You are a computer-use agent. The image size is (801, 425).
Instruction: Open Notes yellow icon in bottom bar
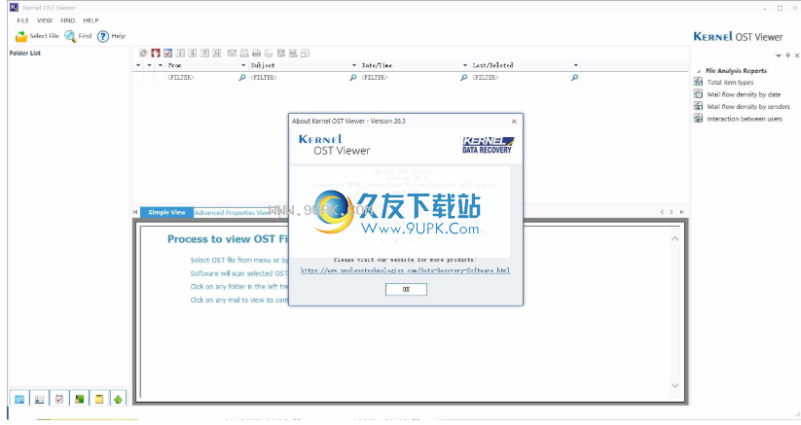99,399
